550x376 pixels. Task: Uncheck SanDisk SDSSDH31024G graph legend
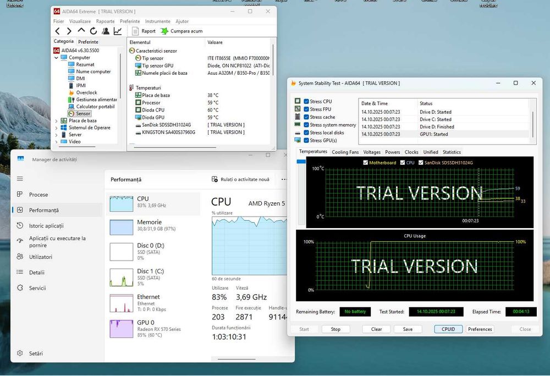pyautogui.click(x=421, y=163)
